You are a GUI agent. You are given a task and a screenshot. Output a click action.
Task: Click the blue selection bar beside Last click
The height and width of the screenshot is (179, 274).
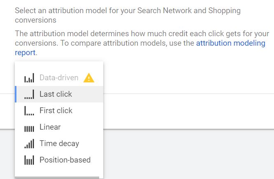[x=16, y=94]
